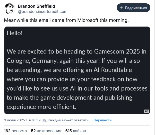Show the 615 лайков likes list
Screen dimensions: 155x135
point(76,131)
